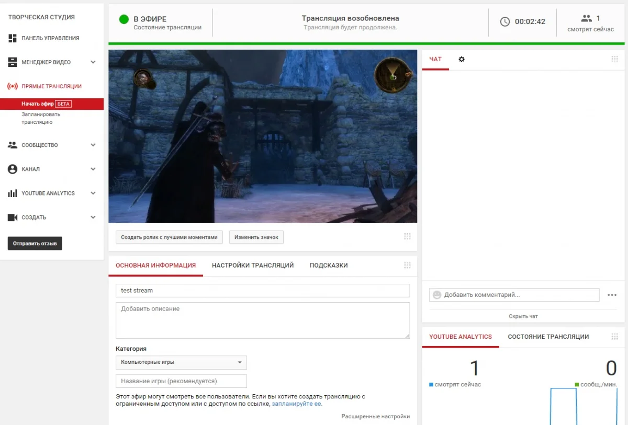Click Скрыть чат link
628x425 pixels.
tap(523, 316)
